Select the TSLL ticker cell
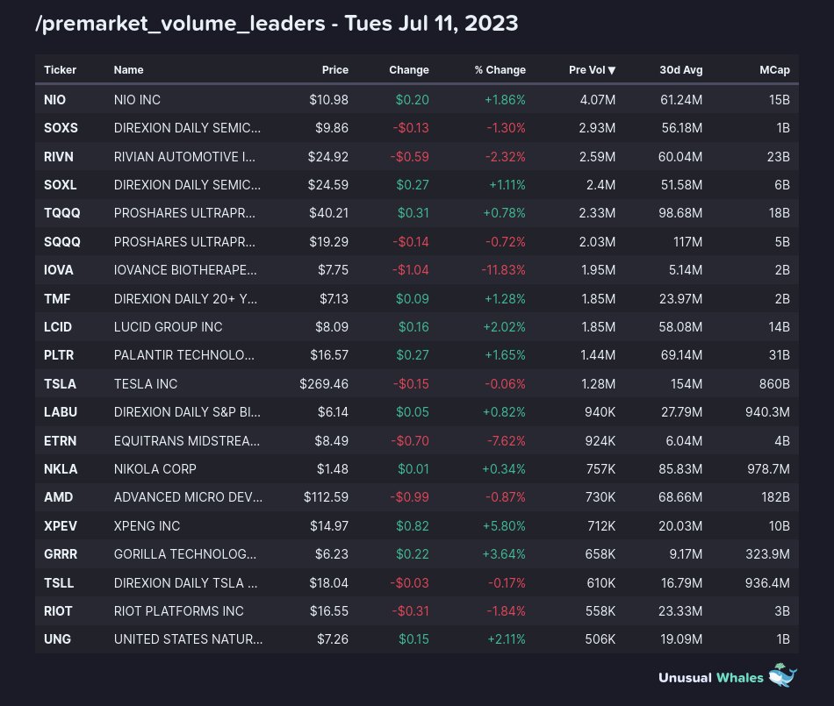Image resolution: width=834 pixels, height=706 pixels. click(x=59, y=582)
